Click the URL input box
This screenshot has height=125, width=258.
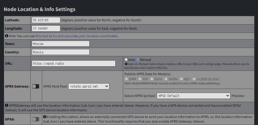(73, 63)
